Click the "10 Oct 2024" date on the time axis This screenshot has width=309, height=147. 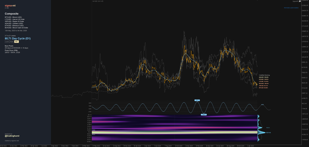click(179, 146)
